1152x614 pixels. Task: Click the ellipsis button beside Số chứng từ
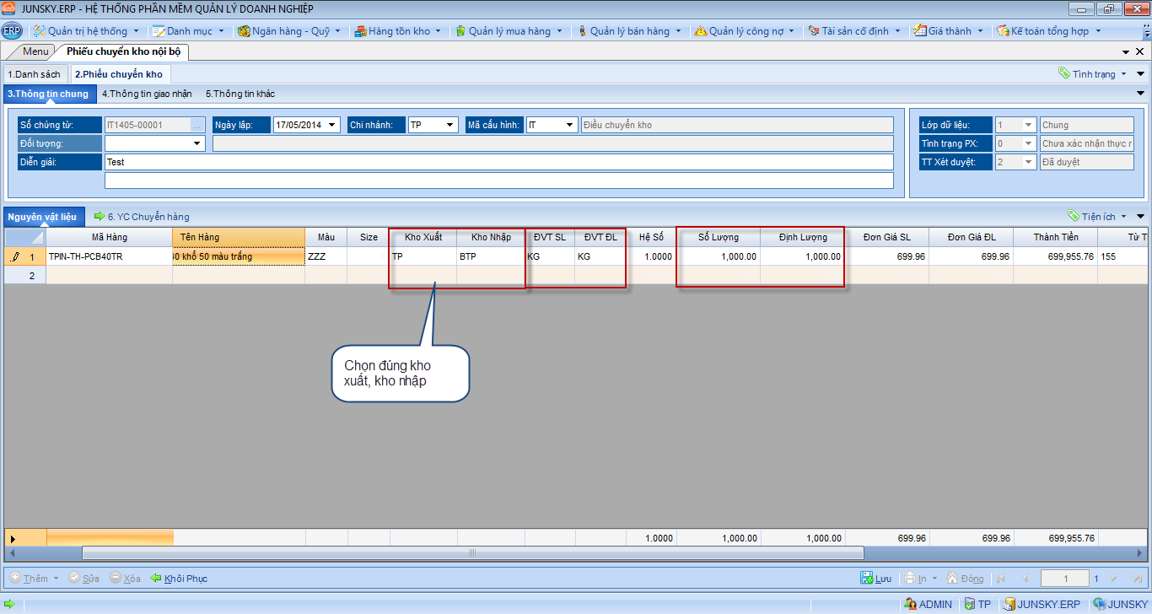click(197, 125)
